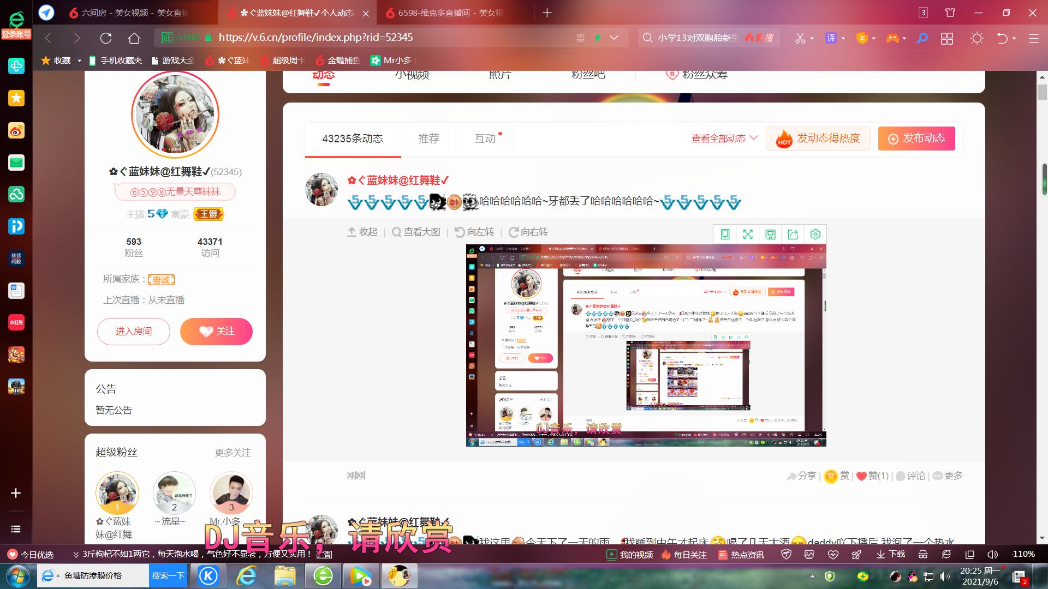Click the page vertical scrollbar thumb
This screenshot has height=589, width=1048.
point(1042,92)
